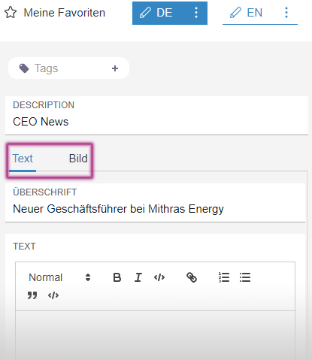This screenshot has height=360, width=312.
Task: Click the Tags field
Action: (68, 68)
